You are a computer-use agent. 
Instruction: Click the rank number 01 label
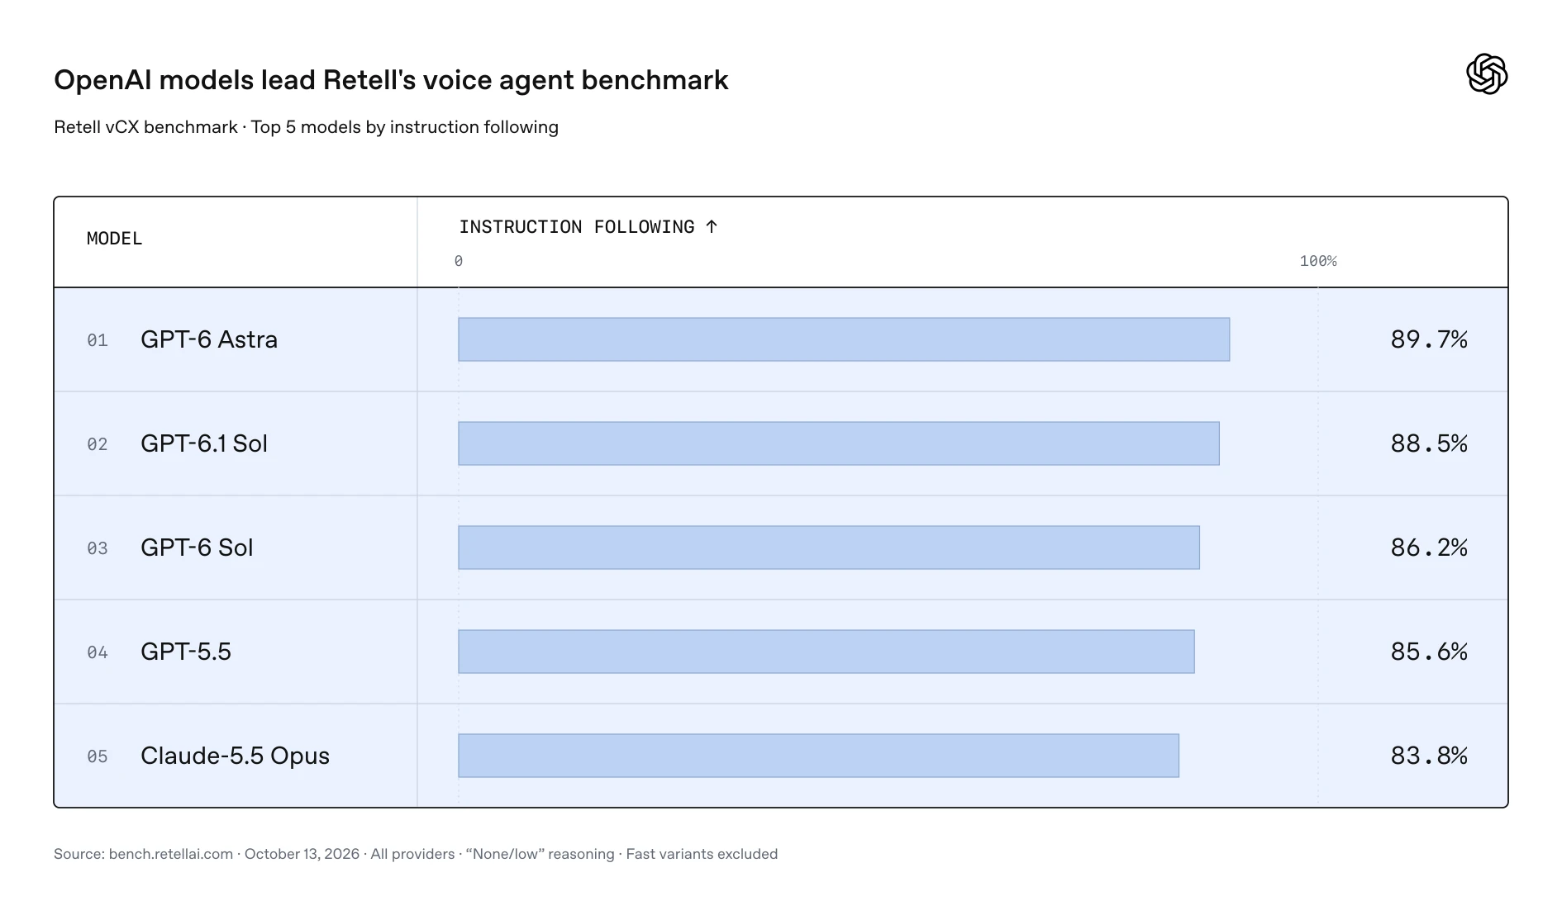(x=98, y=340)
